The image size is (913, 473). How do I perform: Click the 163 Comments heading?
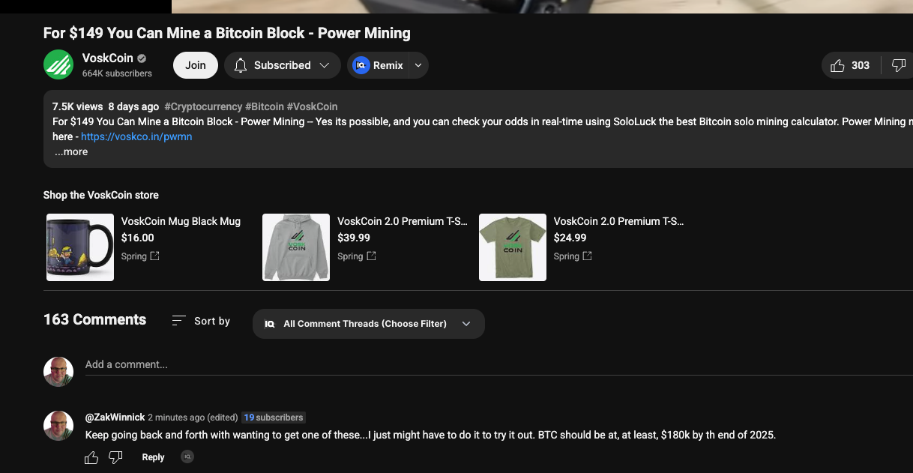[94, 319]
